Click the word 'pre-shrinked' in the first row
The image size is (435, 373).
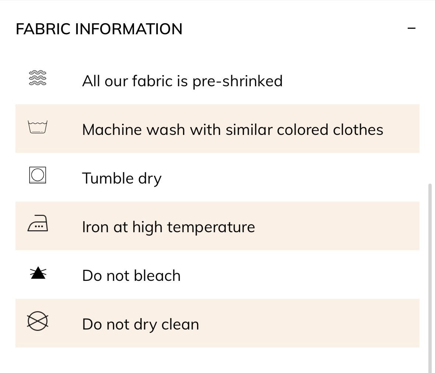238,81
